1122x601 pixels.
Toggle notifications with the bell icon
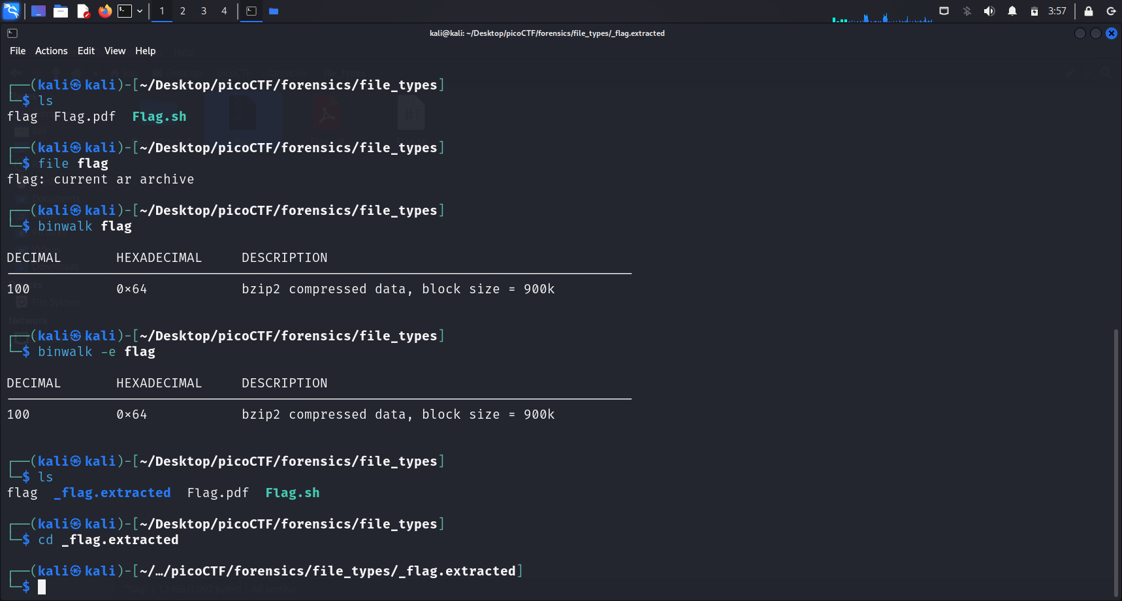(1012, 11)
